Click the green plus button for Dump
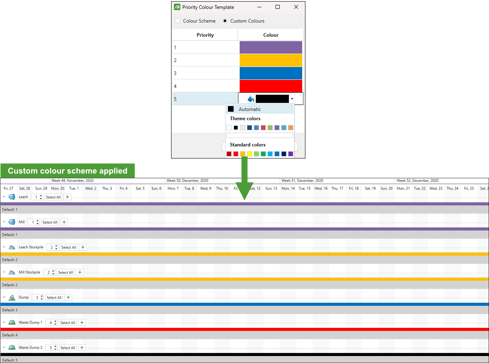 coord(68,298)
